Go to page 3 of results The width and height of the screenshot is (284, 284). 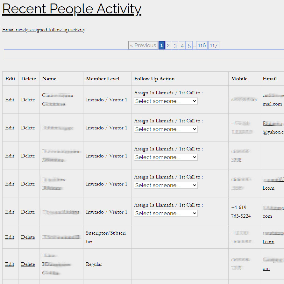click(x=175, y=46)
